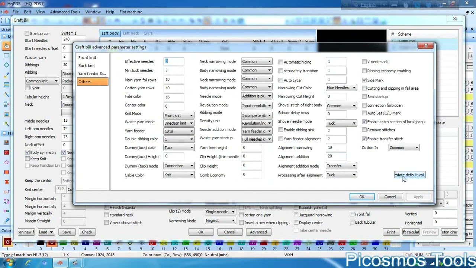Click Restore default value button
The height and width of the screenshot is (268, 476).
click(x=410, y=175)
